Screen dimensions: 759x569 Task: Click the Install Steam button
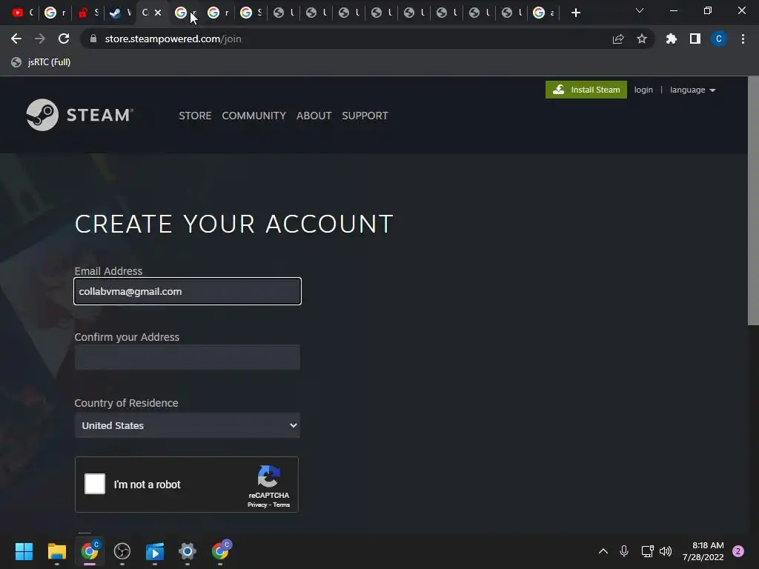pyautogui.click(x=586, y=90)
